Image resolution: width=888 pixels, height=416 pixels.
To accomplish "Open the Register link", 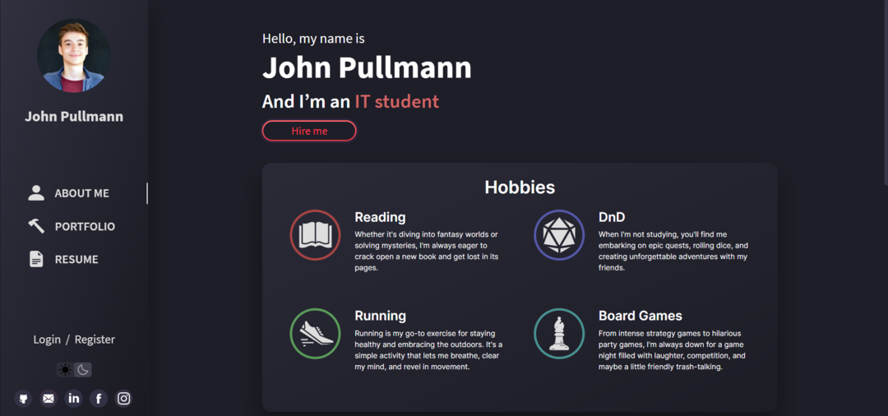I will tap(95, 340).
